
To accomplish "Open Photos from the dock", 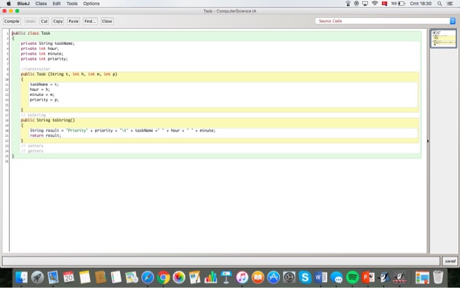I will click(179, 277).
